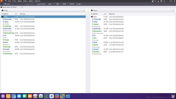Sort right pane by size (大小) column
This screenshot has width=176, height=99.
(105, 14)
